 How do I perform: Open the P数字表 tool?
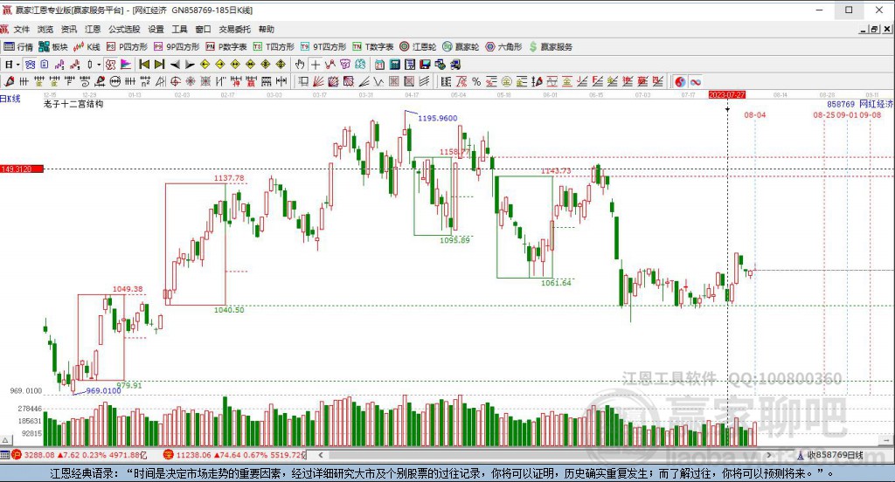226,47
